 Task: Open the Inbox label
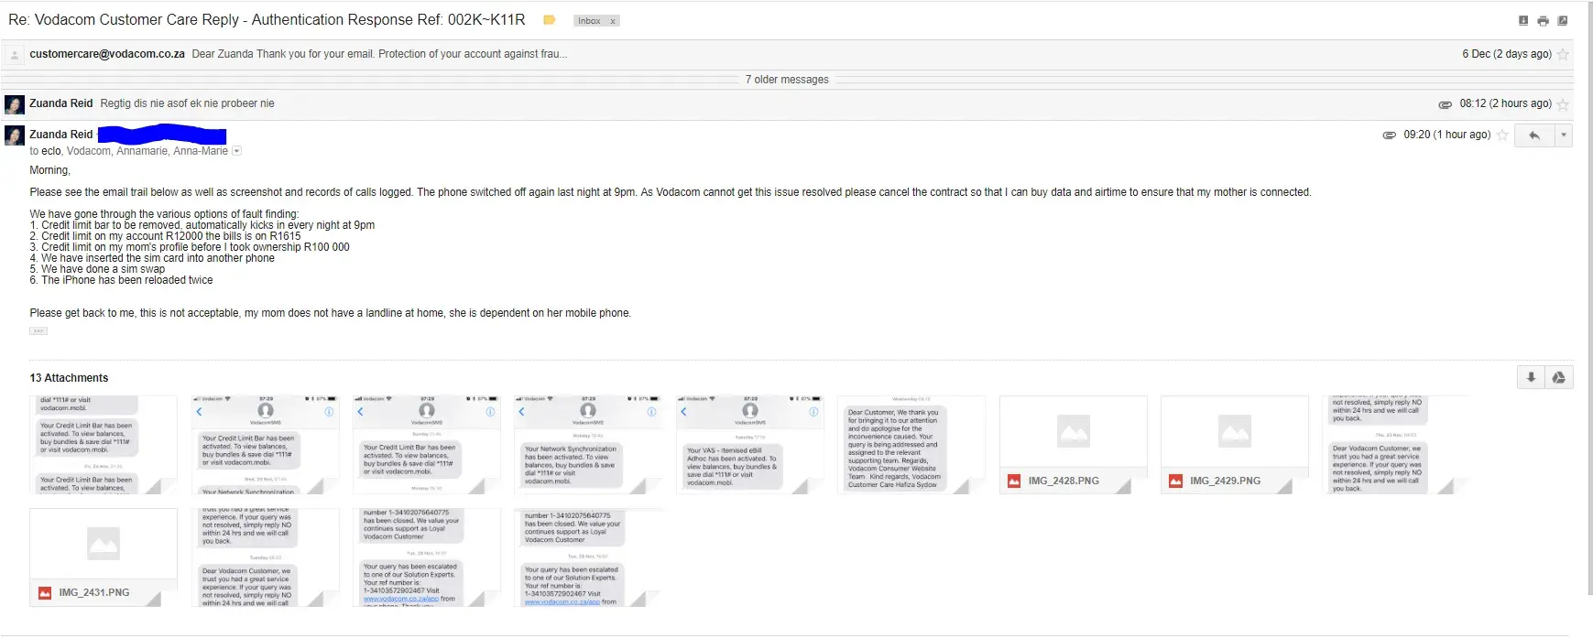[x=589, y=21]
